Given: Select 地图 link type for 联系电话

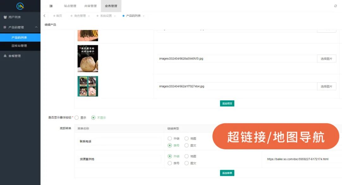Looking at the screenshot, I should coord(187,138).
